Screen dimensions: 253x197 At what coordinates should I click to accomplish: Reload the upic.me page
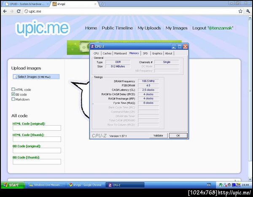pos(19,11)
